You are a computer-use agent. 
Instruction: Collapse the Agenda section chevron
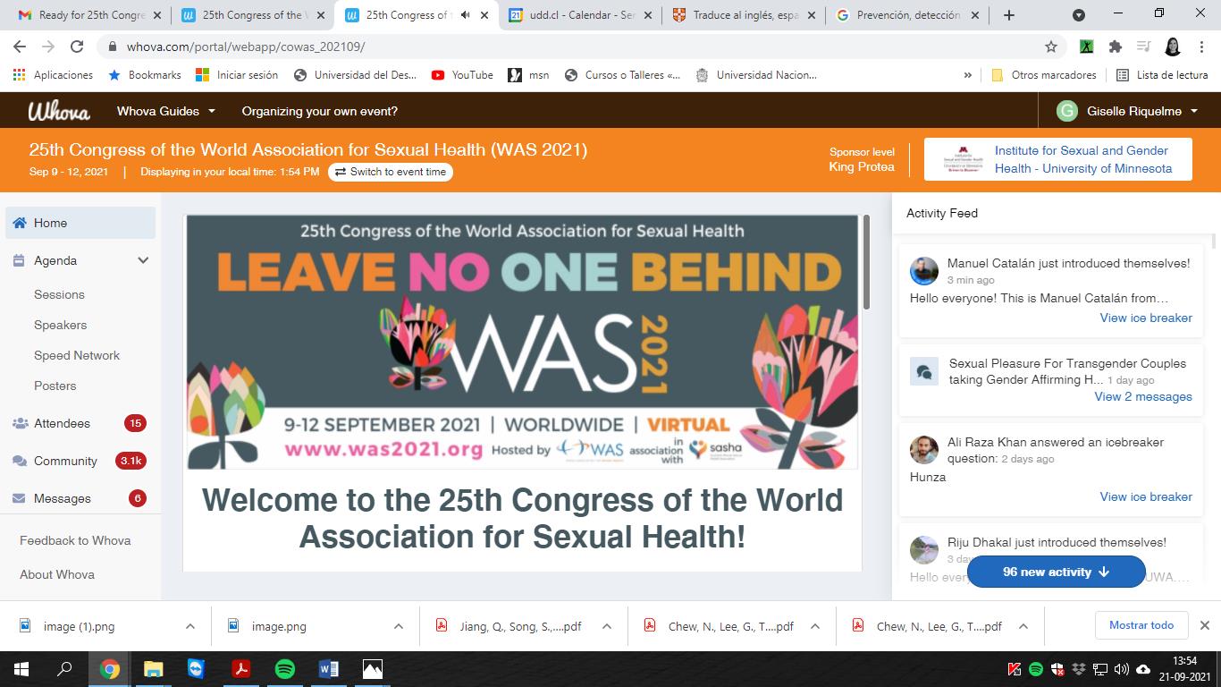click(143, 260)
